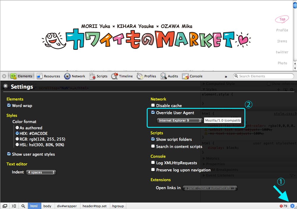Open the Console panel
Screen dimensions: 297x209
click(192, 76)
